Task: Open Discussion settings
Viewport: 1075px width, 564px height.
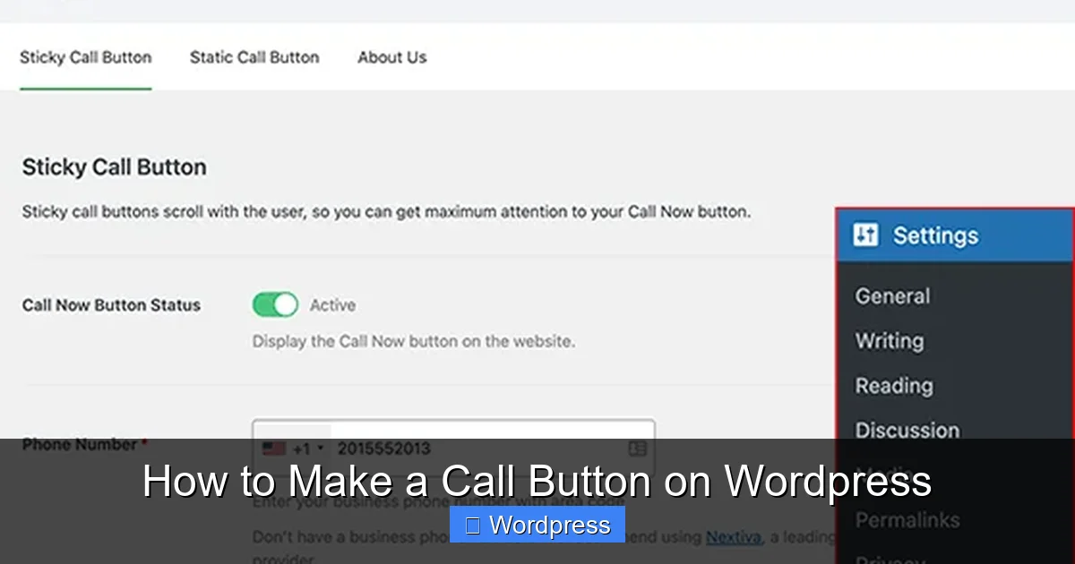Action: (x=907, y=430)
